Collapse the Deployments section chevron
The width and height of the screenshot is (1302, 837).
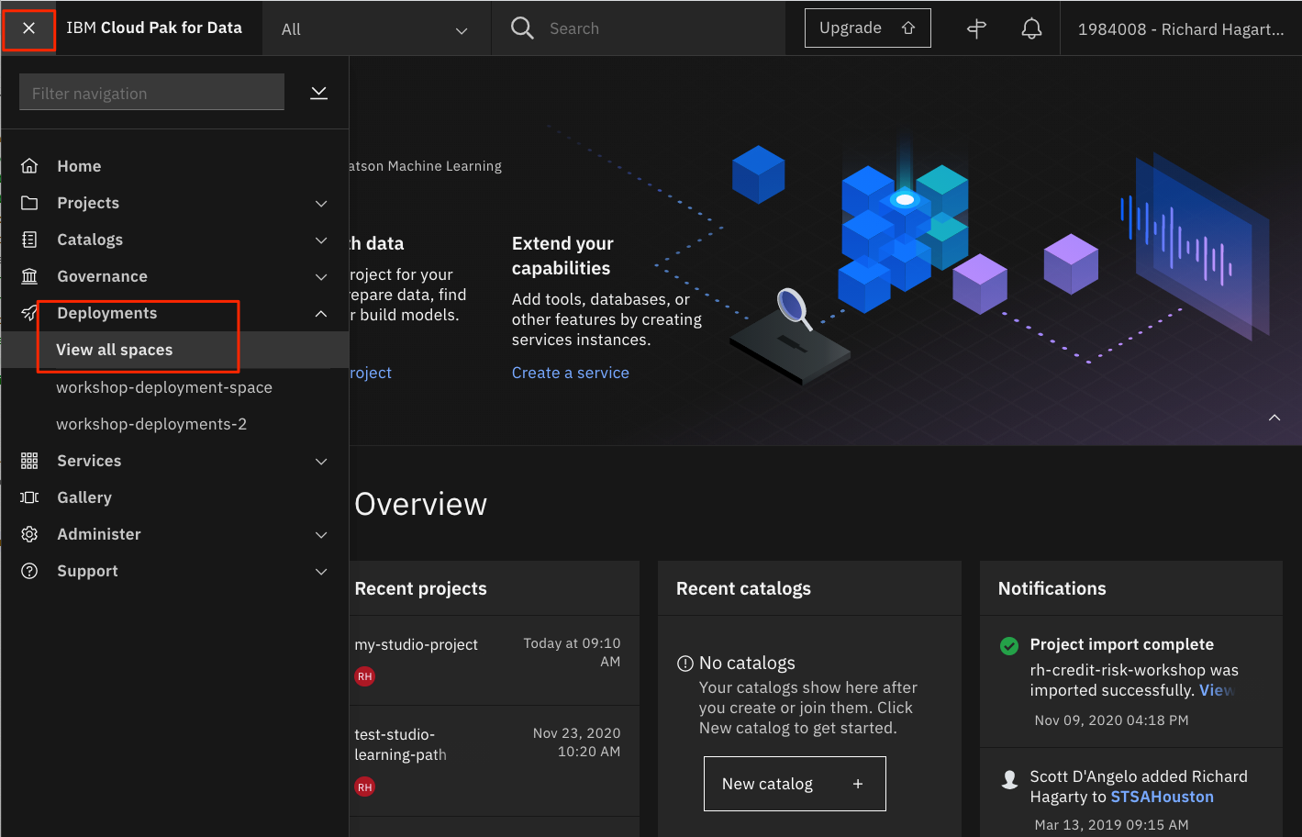point(321,313)
